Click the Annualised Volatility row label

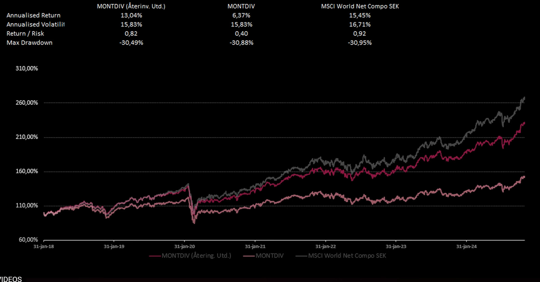click(35, 24)
